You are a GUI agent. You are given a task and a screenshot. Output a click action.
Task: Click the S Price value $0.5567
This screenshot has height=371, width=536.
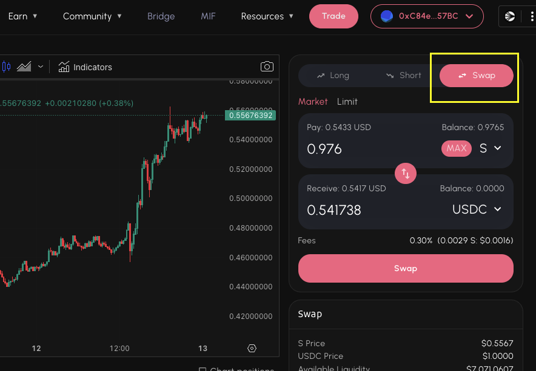497,343
